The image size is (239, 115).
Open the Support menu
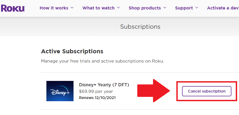(184, 8)
